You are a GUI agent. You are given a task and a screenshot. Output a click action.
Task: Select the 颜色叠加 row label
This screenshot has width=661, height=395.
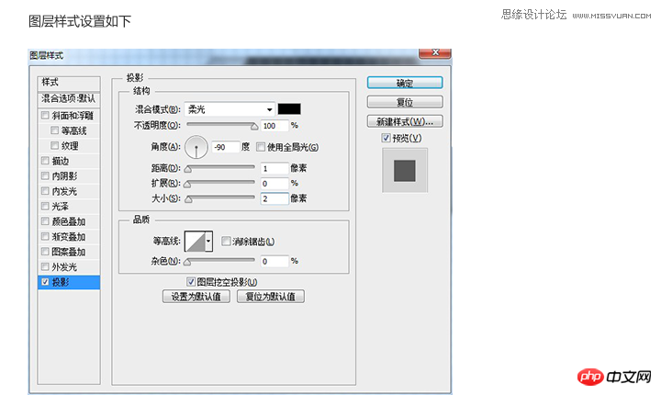click(x=68, y=221)
